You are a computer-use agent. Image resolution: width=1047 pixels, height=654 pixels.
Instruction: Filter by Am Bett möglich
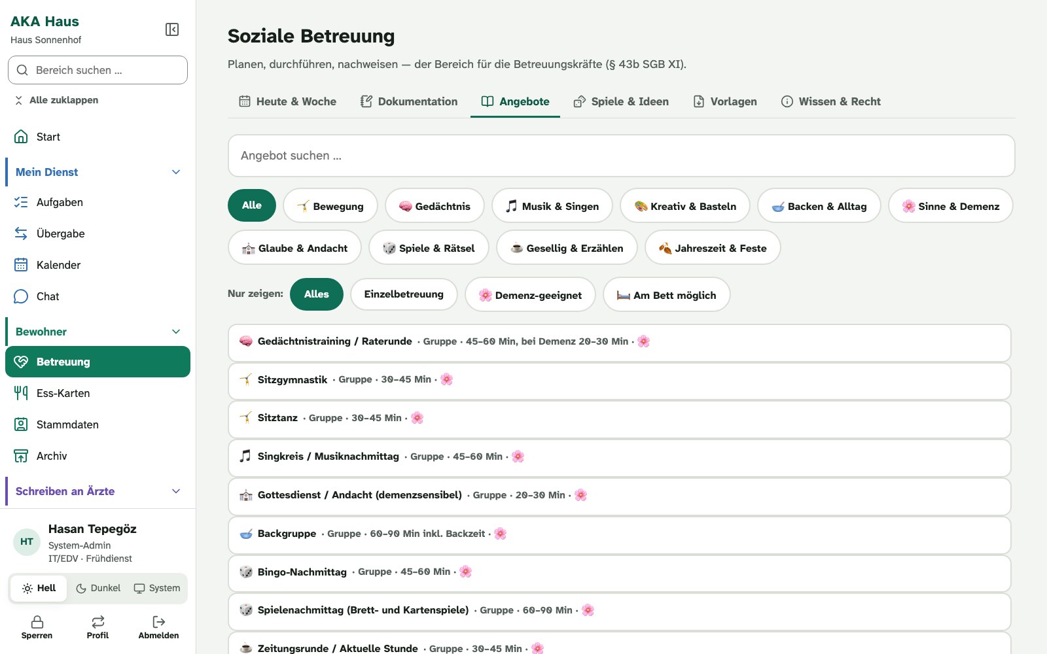666,294
